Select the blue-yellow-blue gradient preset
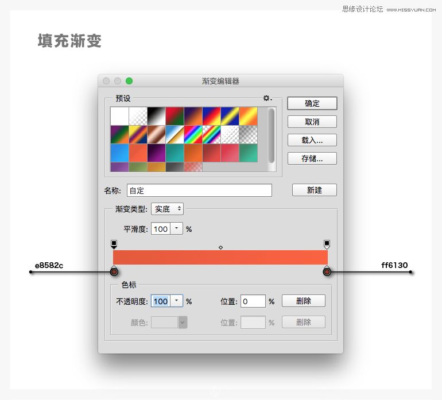This screenshot has height=400, width=442. (230, 116)
